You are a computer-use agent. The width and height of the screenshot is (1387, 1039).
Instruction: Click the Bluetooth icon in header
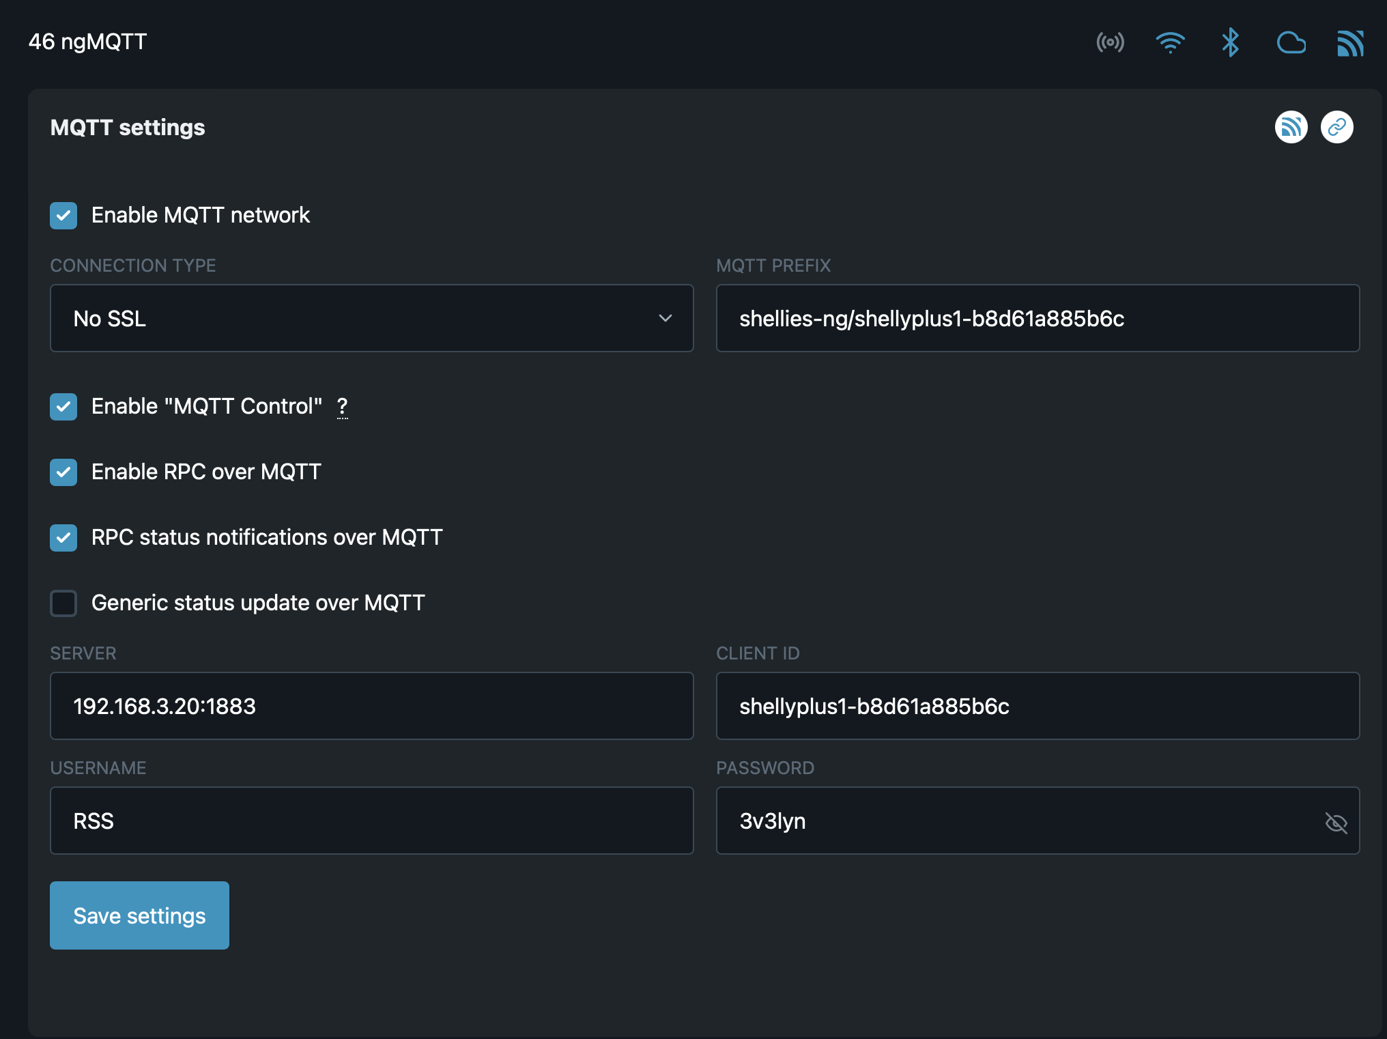1230,42
